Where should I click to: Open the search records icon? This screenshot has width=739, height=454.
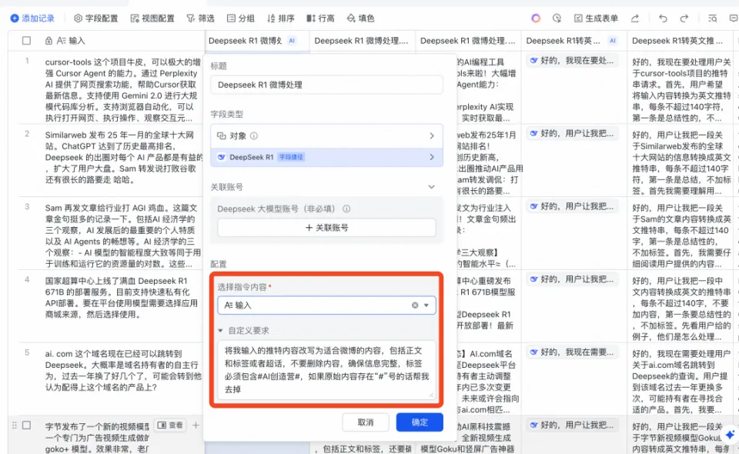712,18
